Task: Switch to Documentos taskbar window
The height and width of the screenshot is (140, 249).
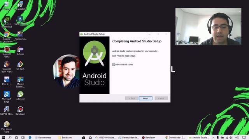Action: pyautogui.click(x=43, y=138)
